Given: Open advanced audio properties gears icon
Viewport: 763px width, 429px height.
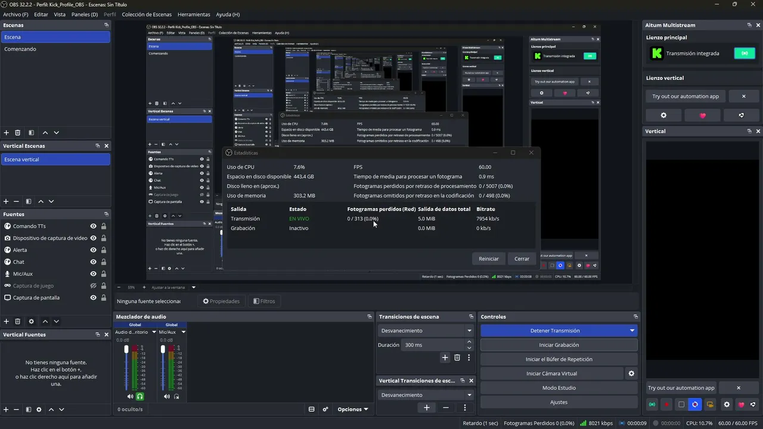Looking at the screenshot, I should coord(325,409).
